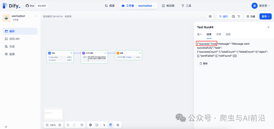The image size is (274, 129).
Task: Open the checklist icon beside run history
Action: click(239, 16)
